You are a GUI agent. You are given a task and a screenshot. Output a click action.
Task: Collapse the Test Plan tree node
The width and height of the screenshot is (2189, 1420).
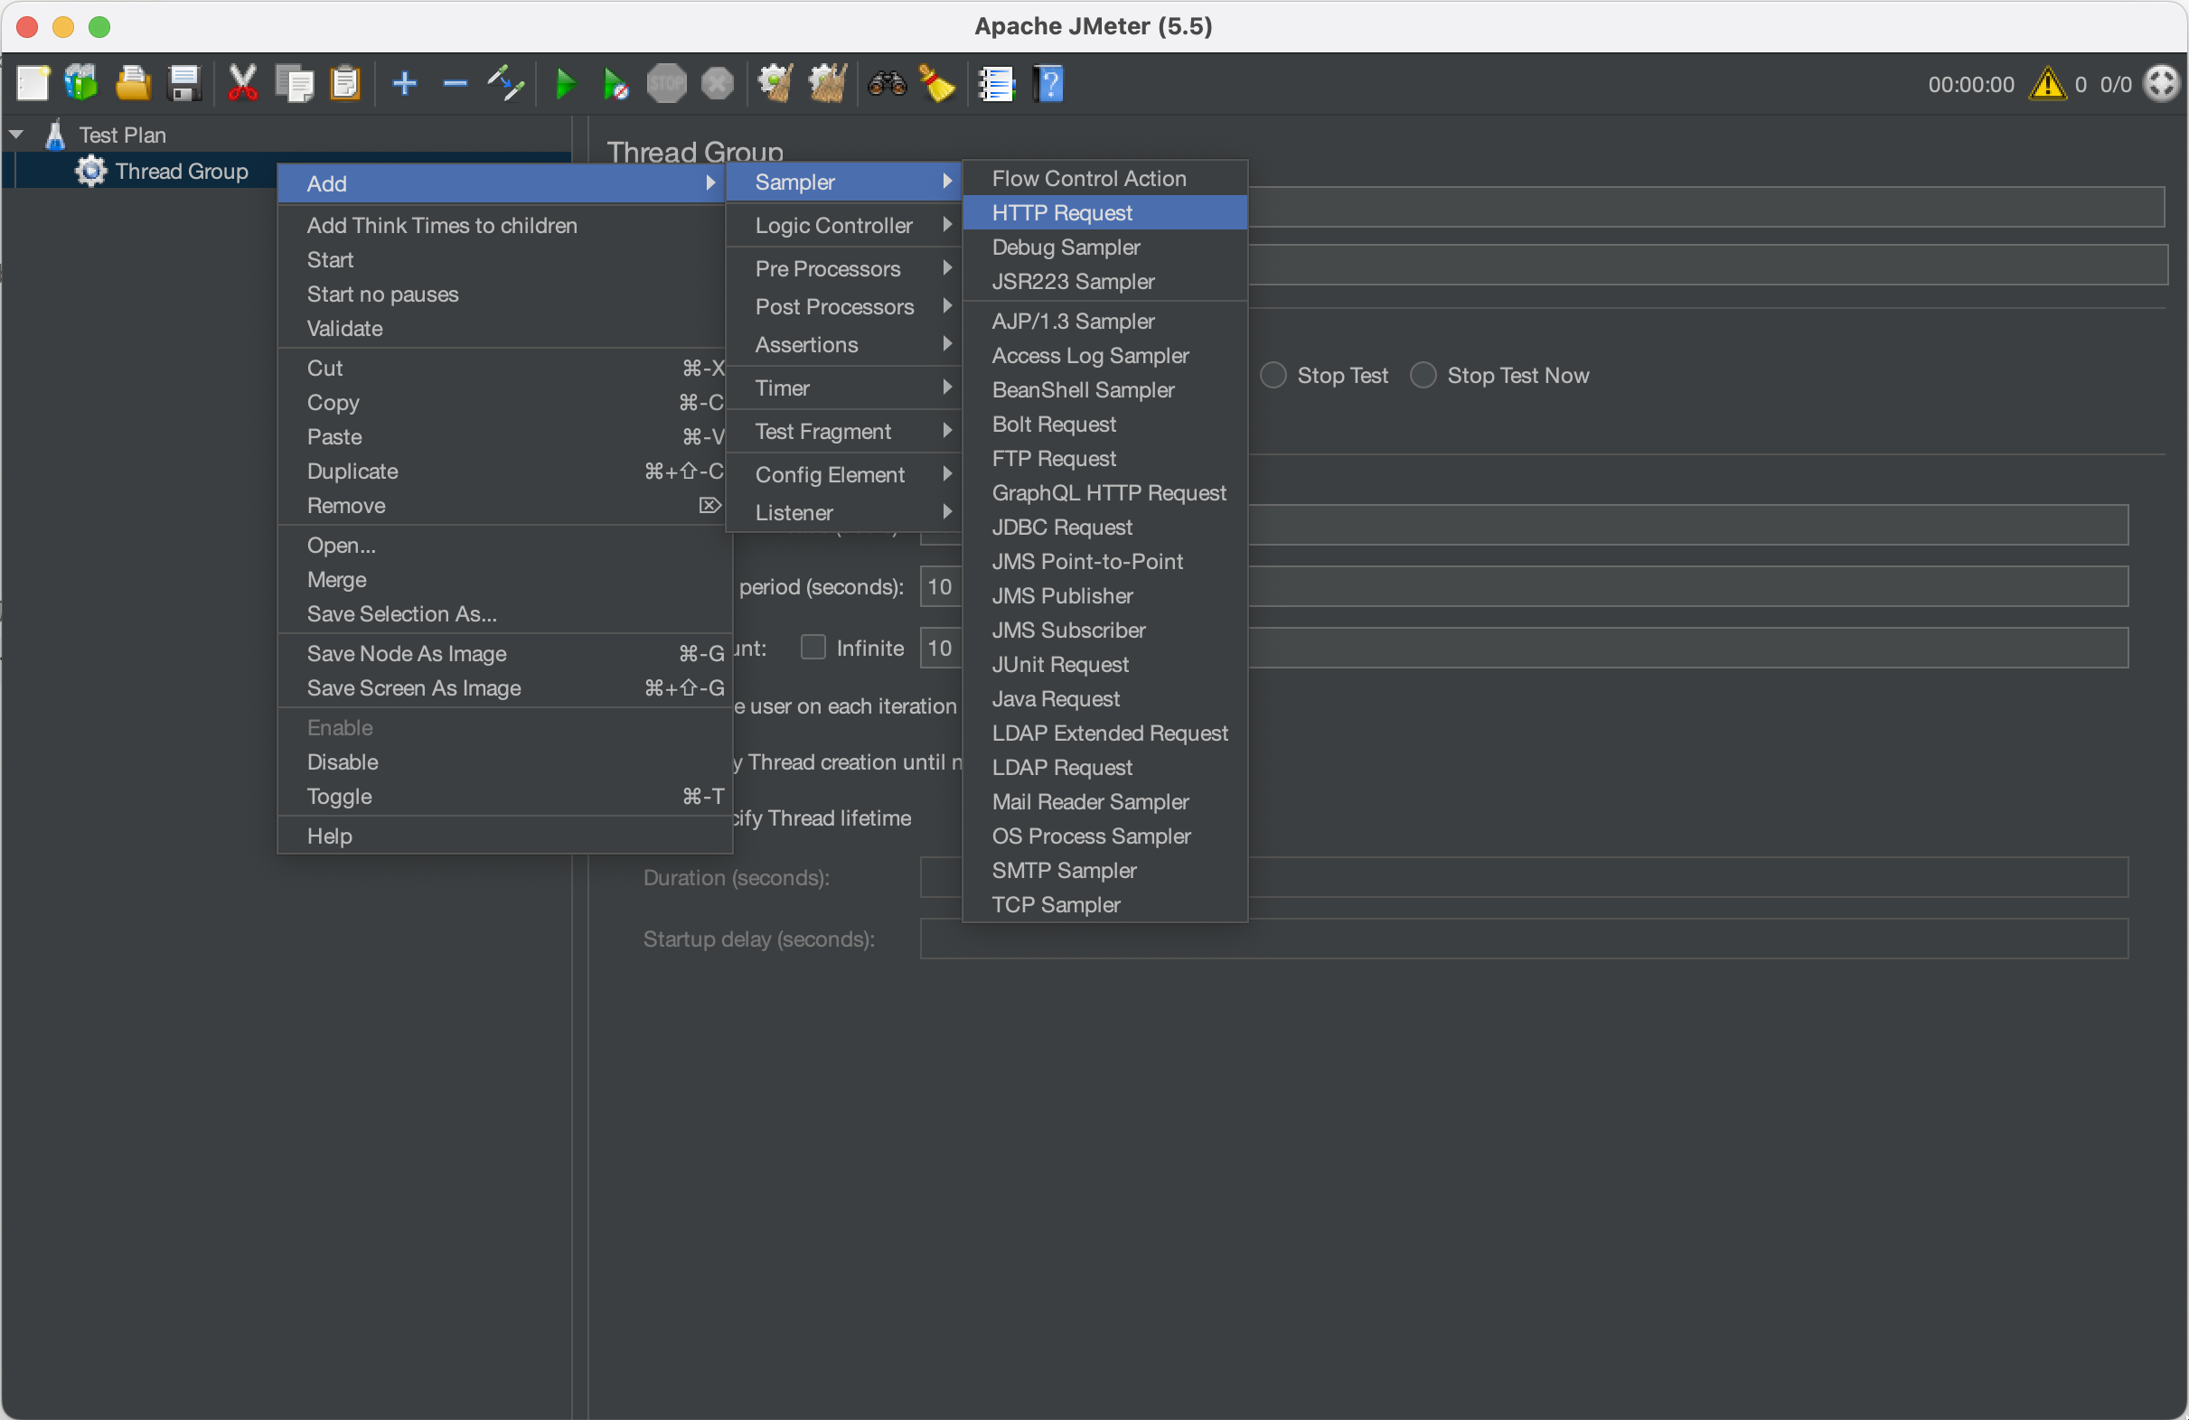(x=16, y=135)
